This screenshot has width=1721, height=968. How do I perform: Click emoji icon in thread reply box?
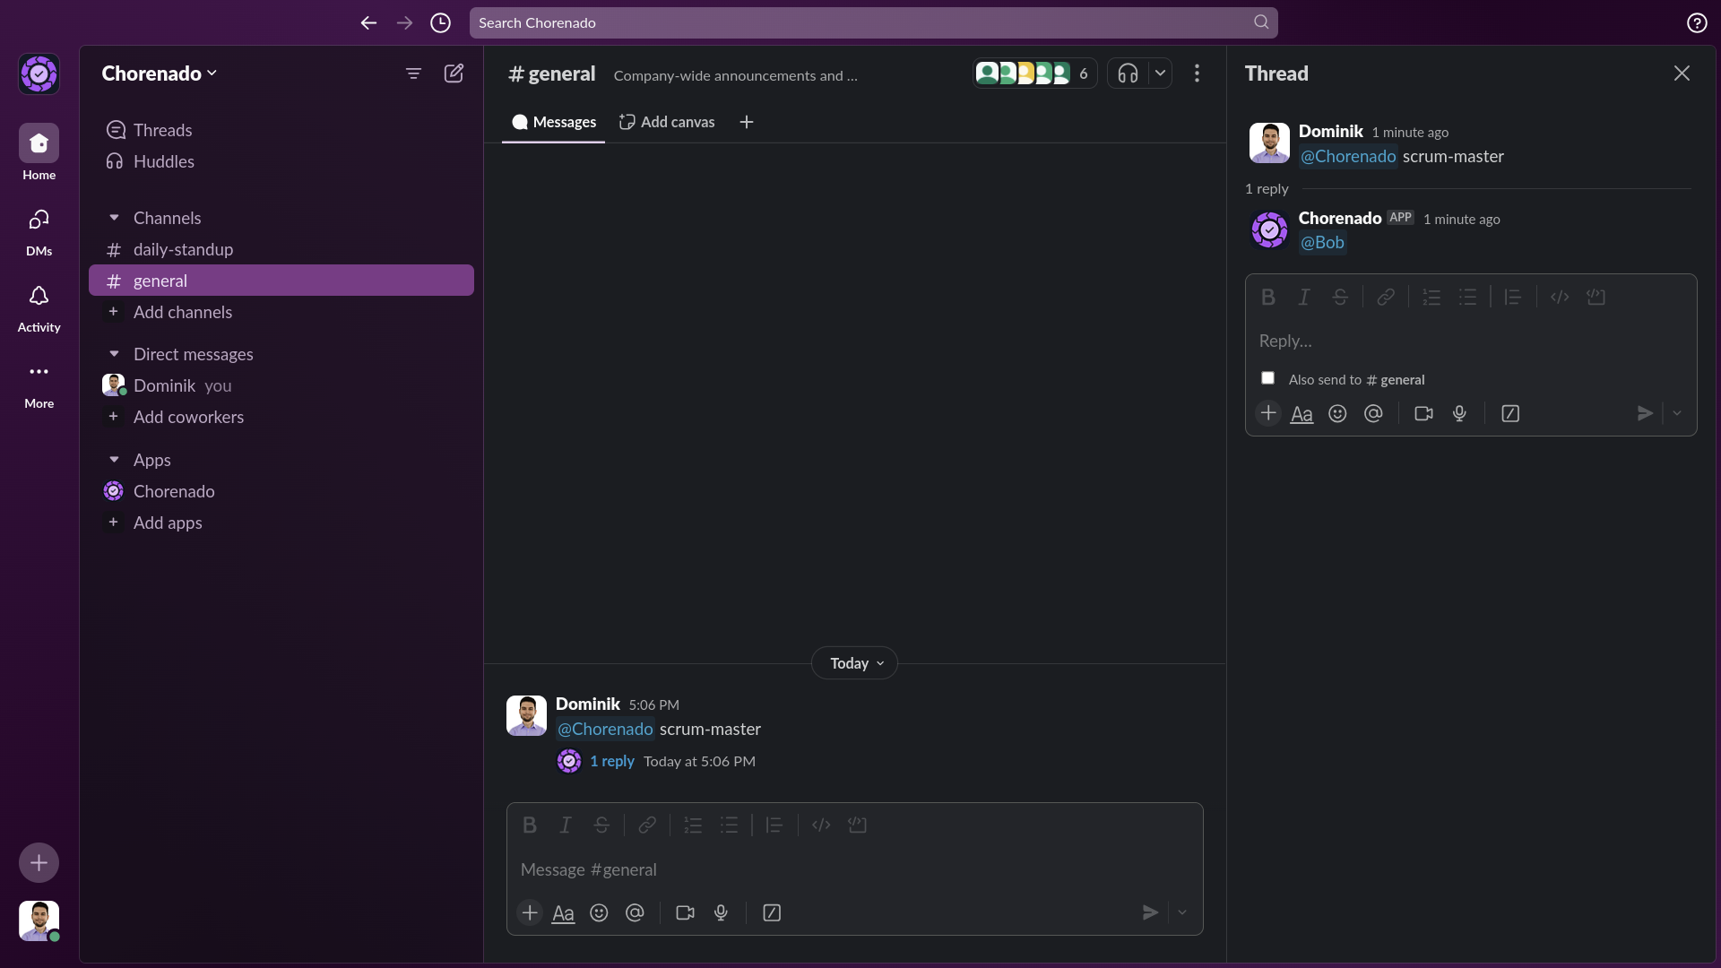[x=1337, y=413]
